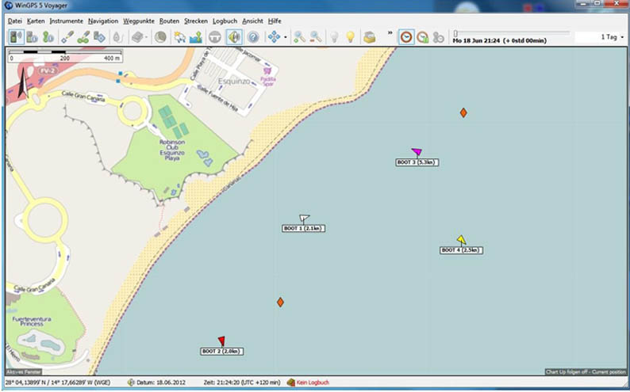Toggle the speaker sound button

click(234, 37)
